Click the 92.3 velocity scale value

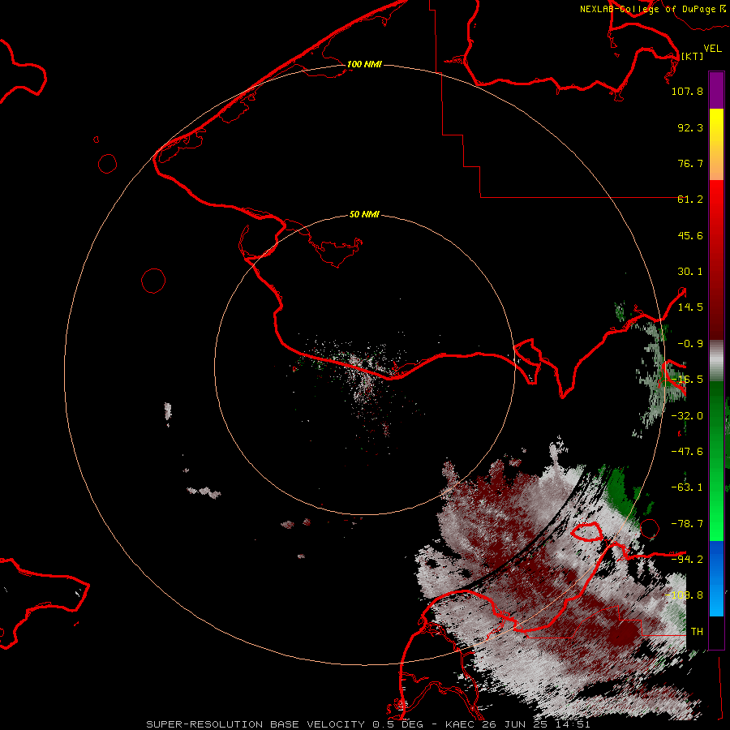click(690, 127)
